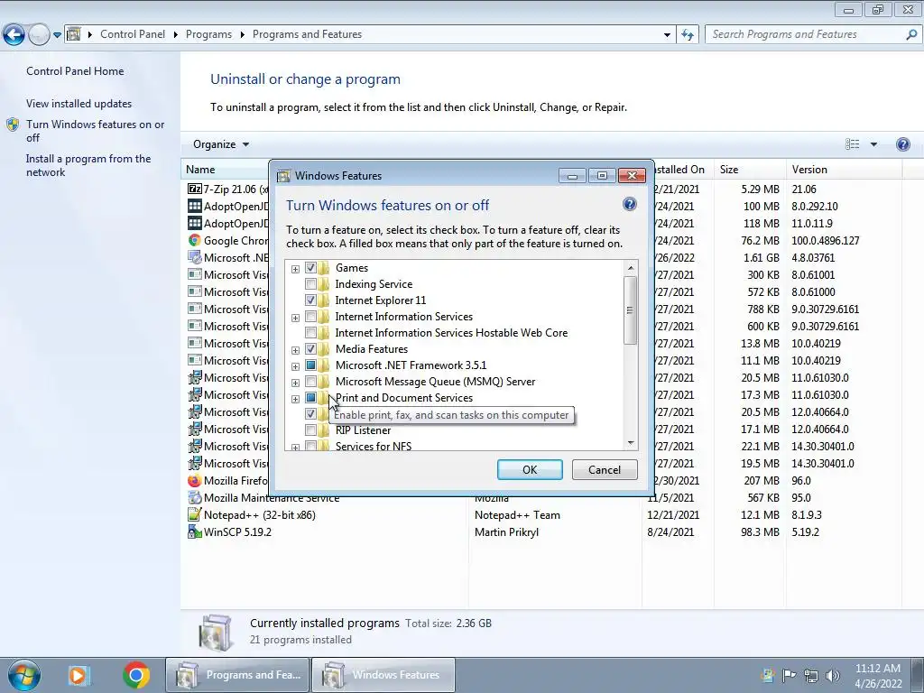Enable Internet Information Services checkbox
924x693 pixels.
pyautogui.click(x=310, y=317)
